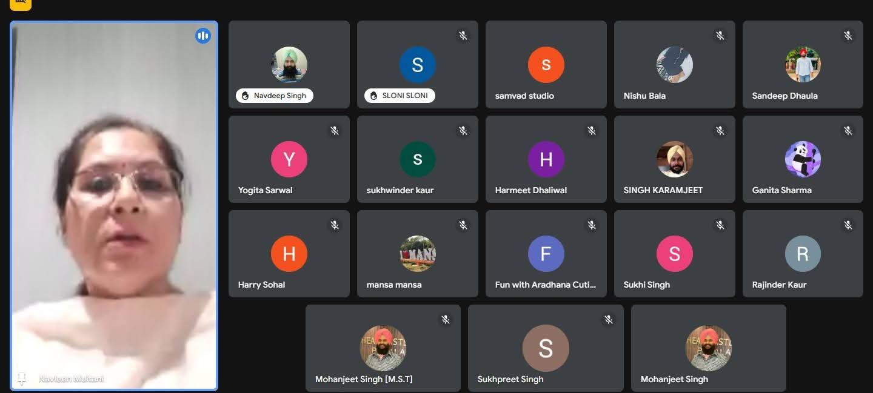Click the name label 'SINGH KARAMJEET'
This screenshot has height=393, width=873.
point(663,190)
